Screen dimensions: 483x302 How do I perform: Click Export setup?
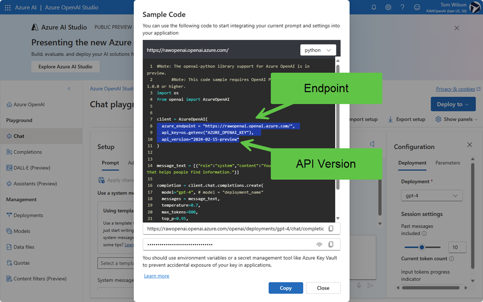click(x=407, y=119)
